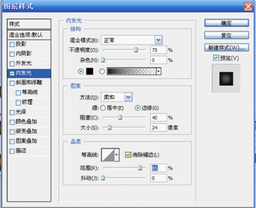
Task: Click the 大小 size input field
Action: tap(158, 128)
